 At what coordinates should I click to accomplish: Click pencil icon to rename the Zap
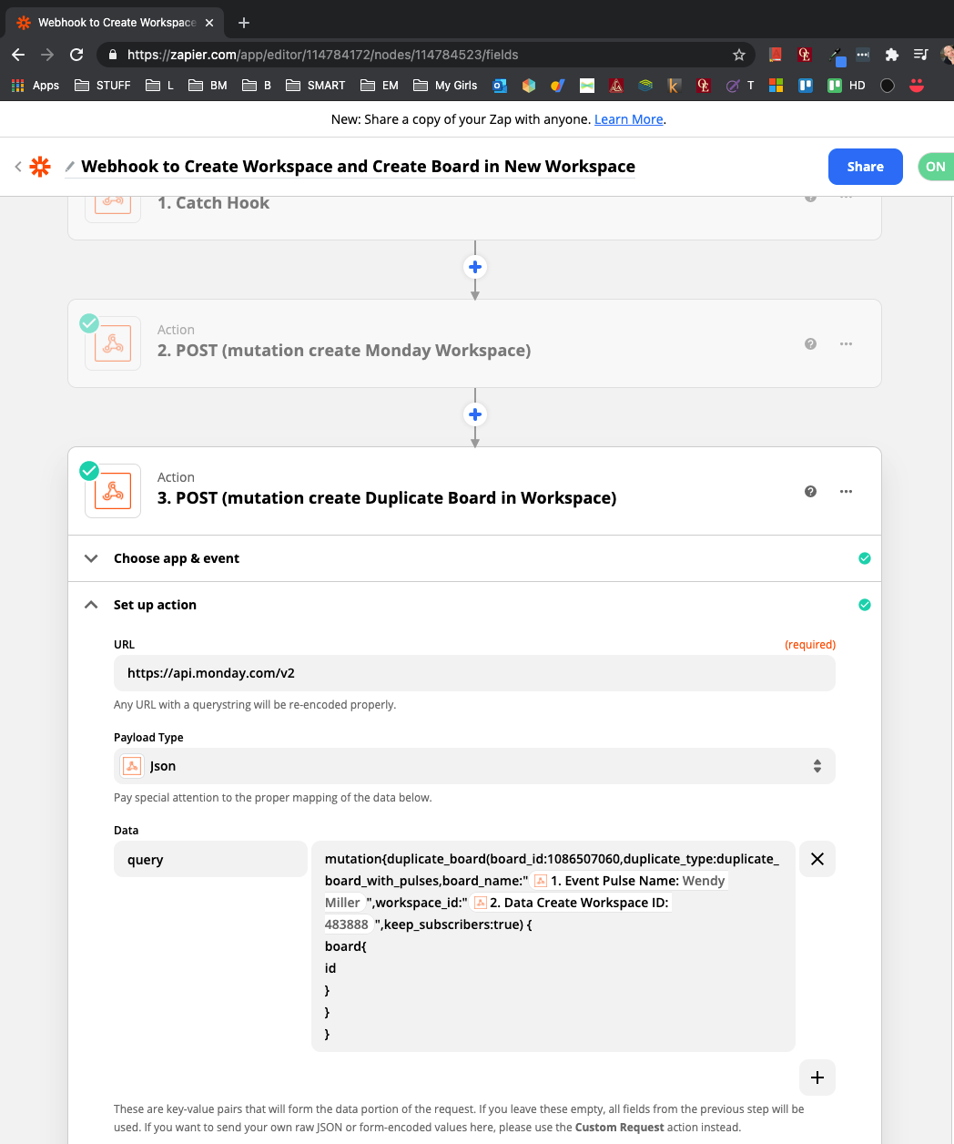click(x=70, y=167)
